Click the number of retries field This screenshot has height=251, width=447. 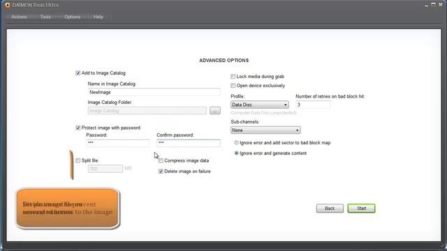313,105
